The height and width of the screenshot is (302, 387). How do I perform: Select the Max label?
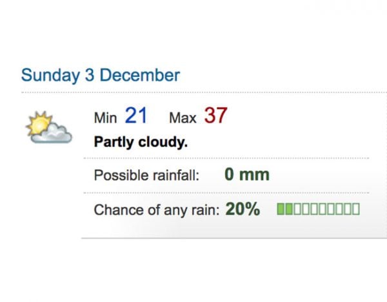(183, 118)
